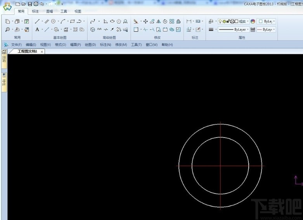
Task: Select the Line drawing tool
Action: click(x=37, y=21)
